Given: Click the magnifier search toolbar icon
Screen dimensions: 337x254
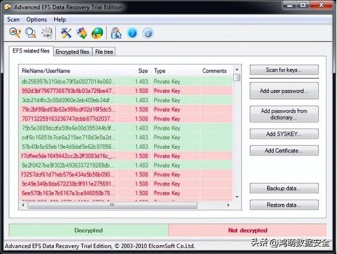Looking at the screenshot, I should (30, 33).
